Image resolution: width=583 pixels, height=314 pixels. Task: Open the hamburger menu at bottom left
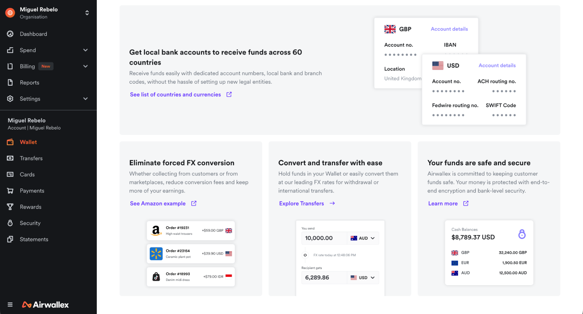click(x=10, y=304)
